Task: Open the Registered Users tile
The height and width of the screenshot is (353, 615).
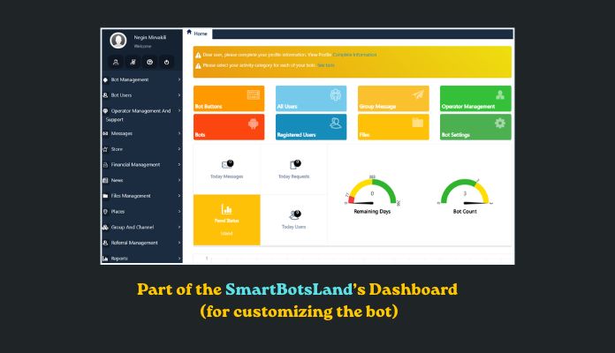Action: (311, 127)
